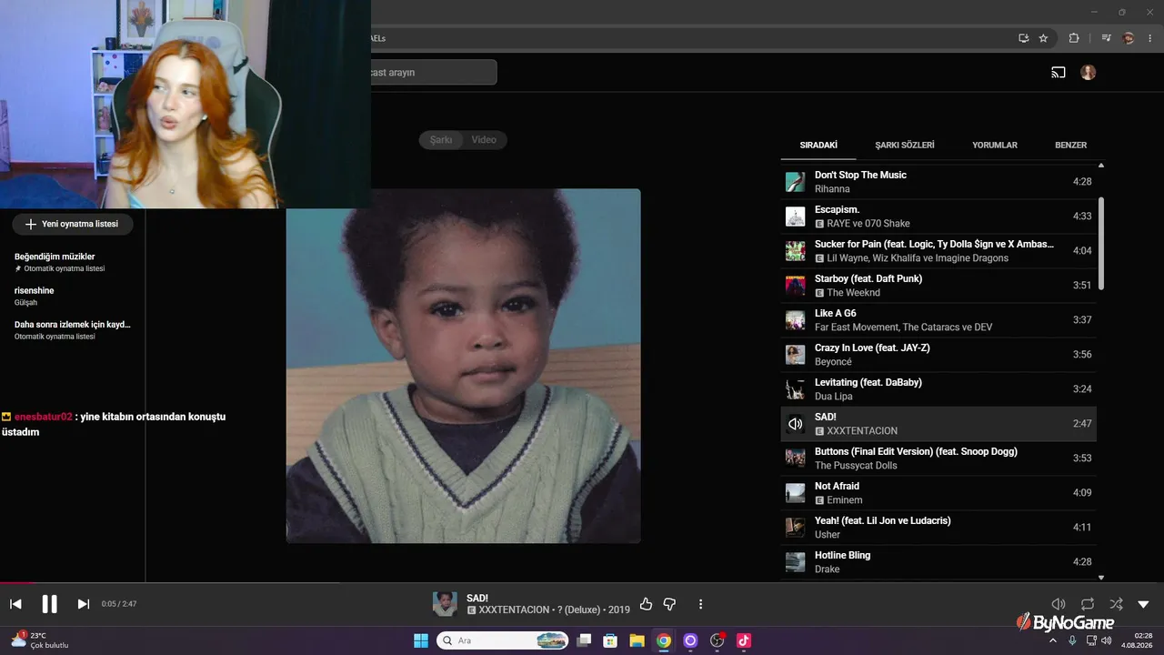1164x655 pixels.
Task: Play Don't Stop The Music from the queue
Action: 938,182
